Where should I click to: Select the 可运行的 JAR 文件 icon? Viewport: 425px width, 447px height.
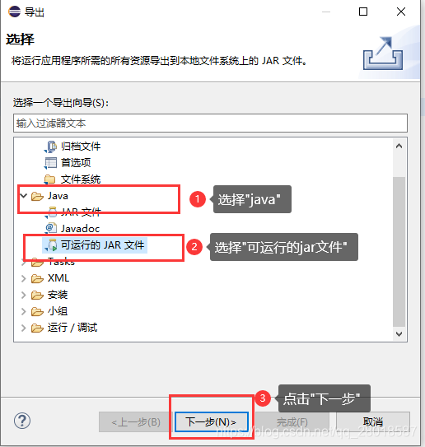tap(51, 245)
